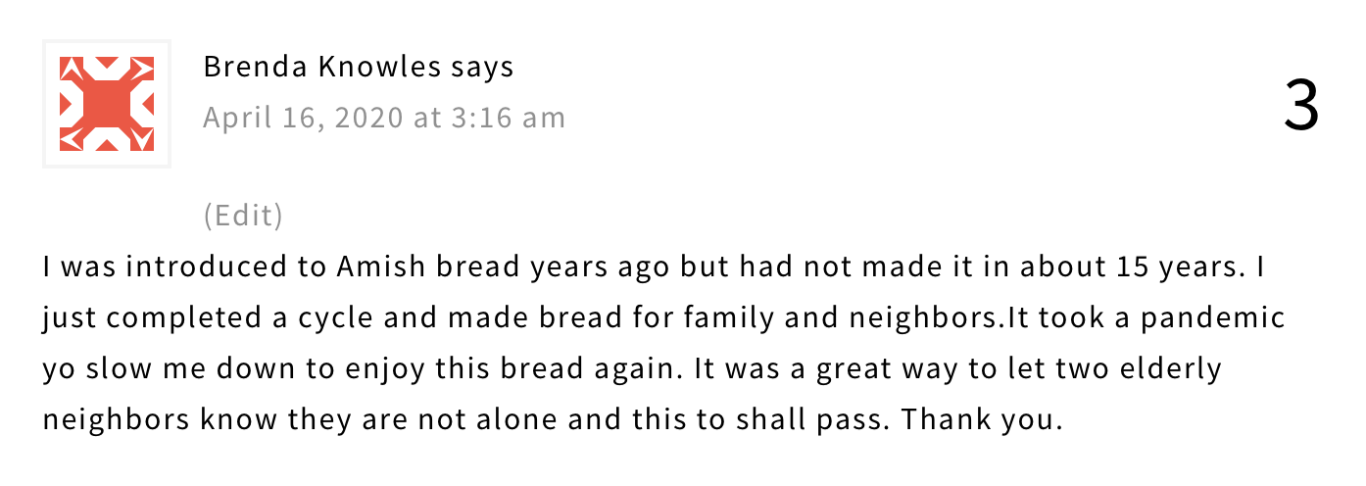Click the first line starting "I was introduced"
This screenshot has height=486, width=1366.
pyautogui.click(x=655, y=267)
